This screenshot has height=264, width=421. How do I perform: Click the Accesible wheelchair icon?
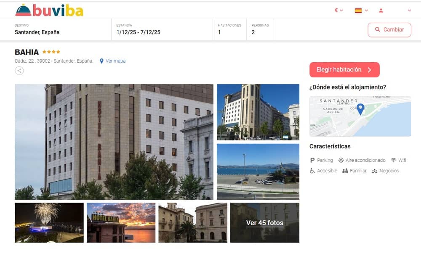coord(312,171)
